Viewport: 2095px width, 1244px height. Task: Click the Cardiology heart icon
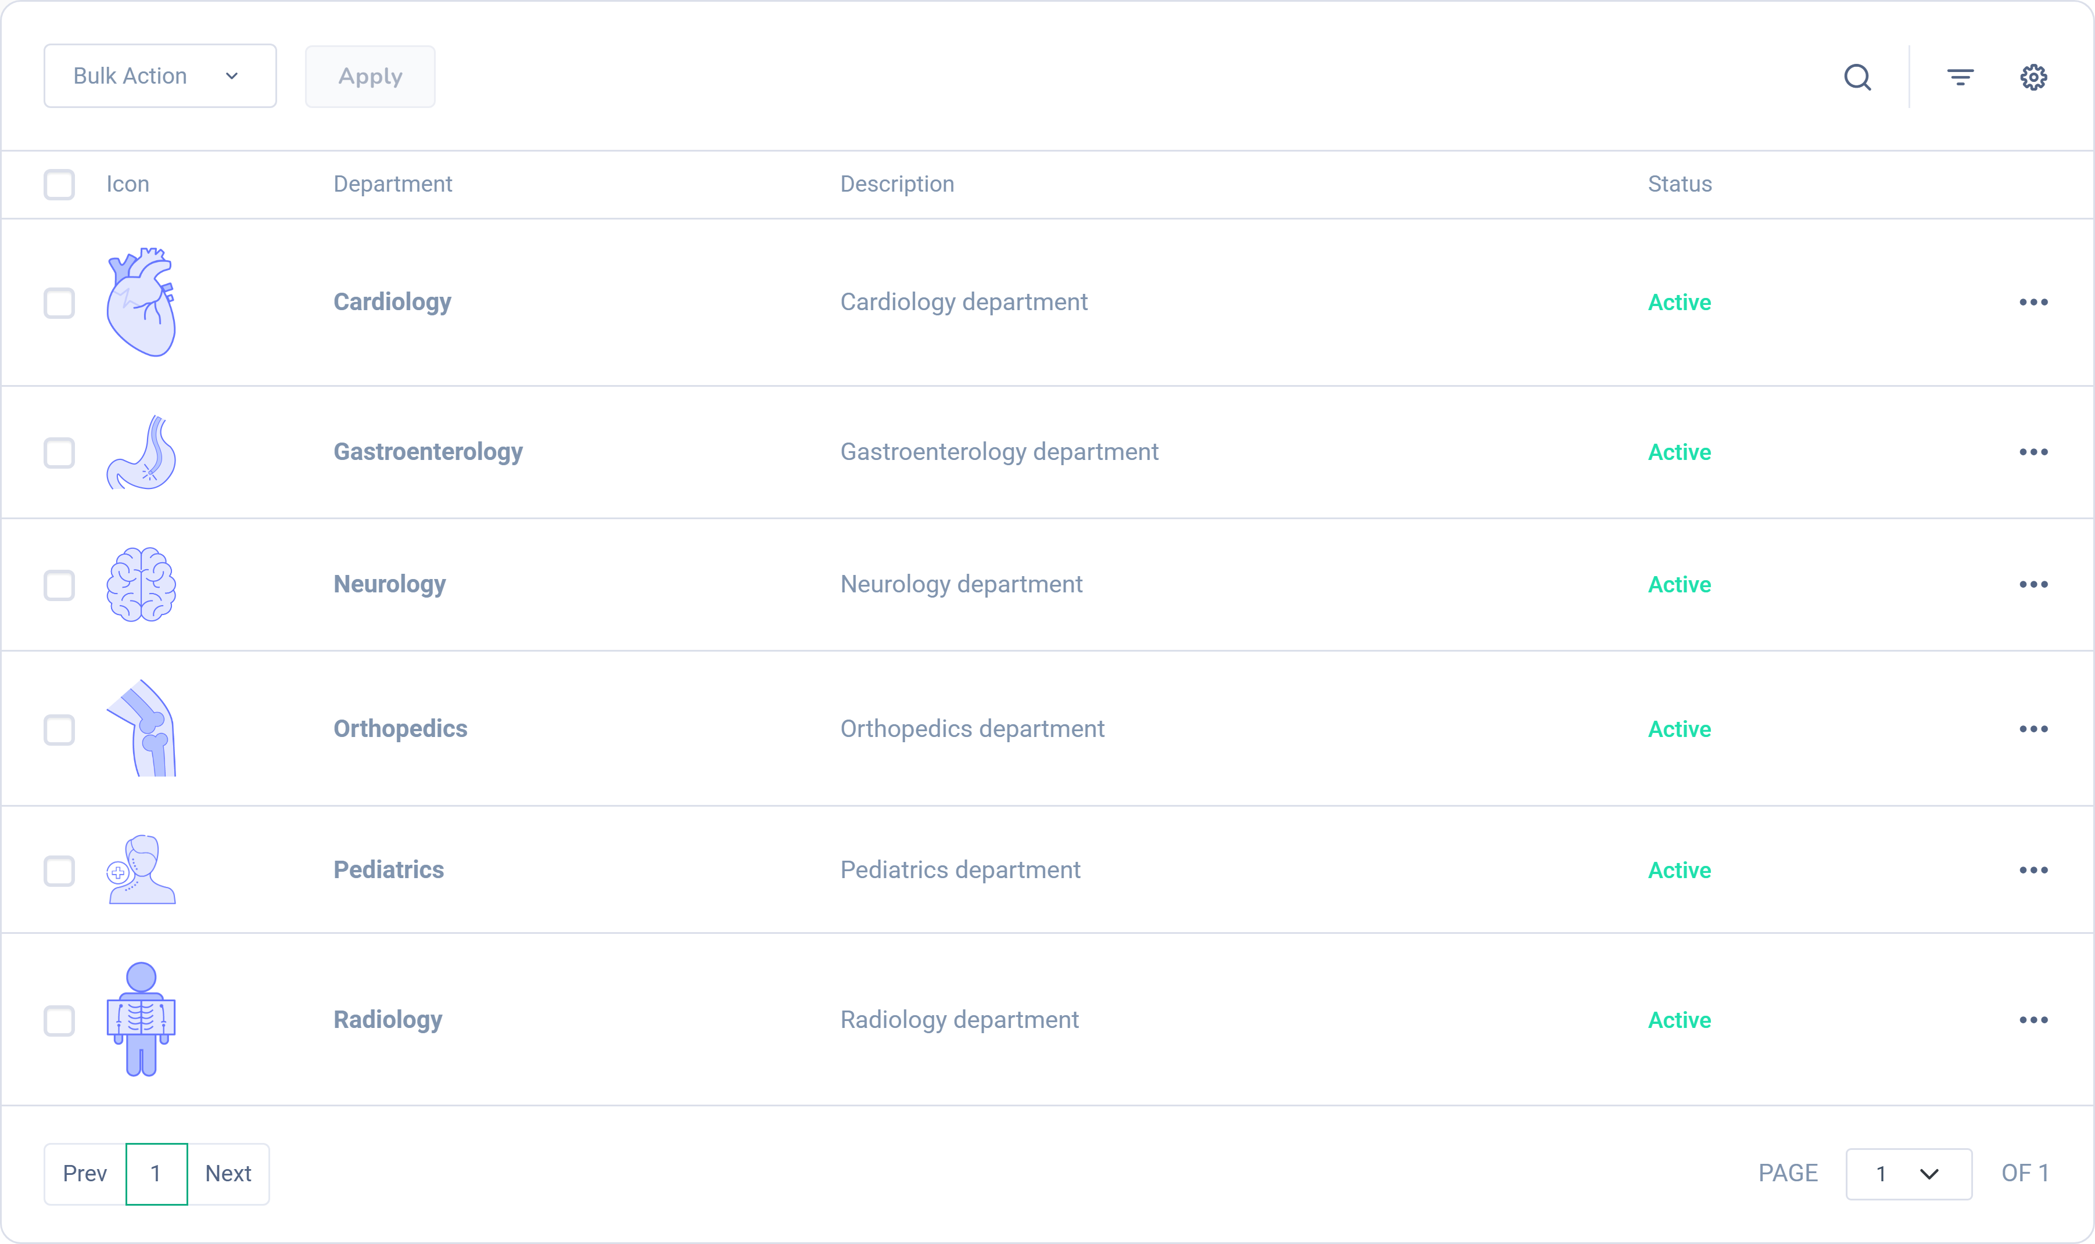142,303
